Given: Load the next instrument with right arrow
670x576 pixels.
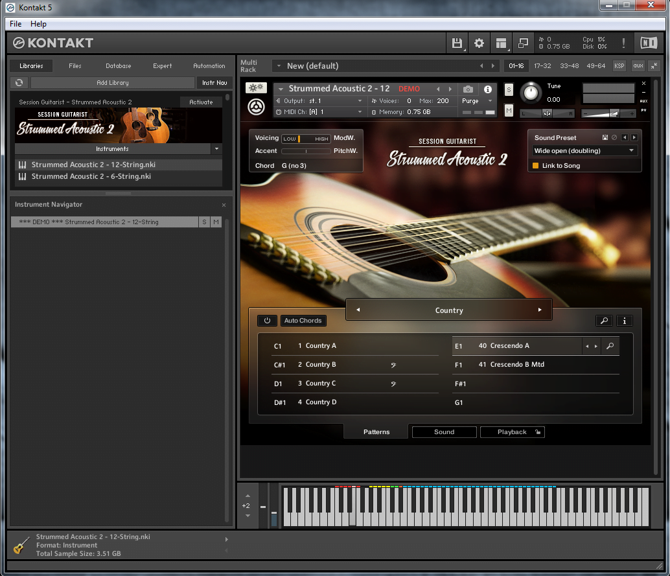Looking at the screenshot, I should click(450, 89).
